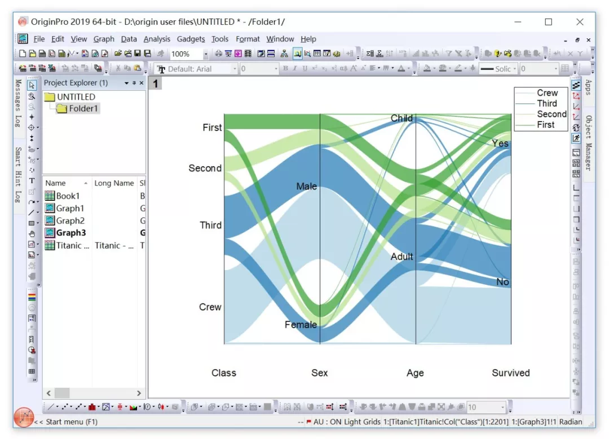Click the Sigma Statistics on Columns icon
This screenshot has height=439, width=609.
point(370,53)
